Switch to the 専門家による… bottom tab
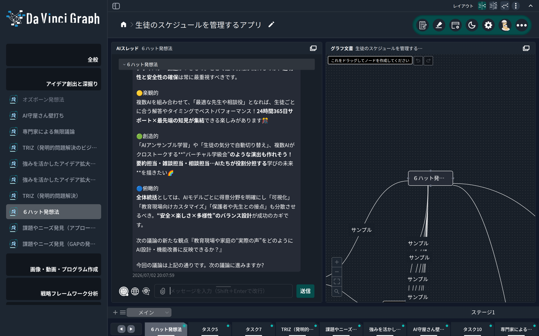This screenshot has width=539, height=336. 516,329
